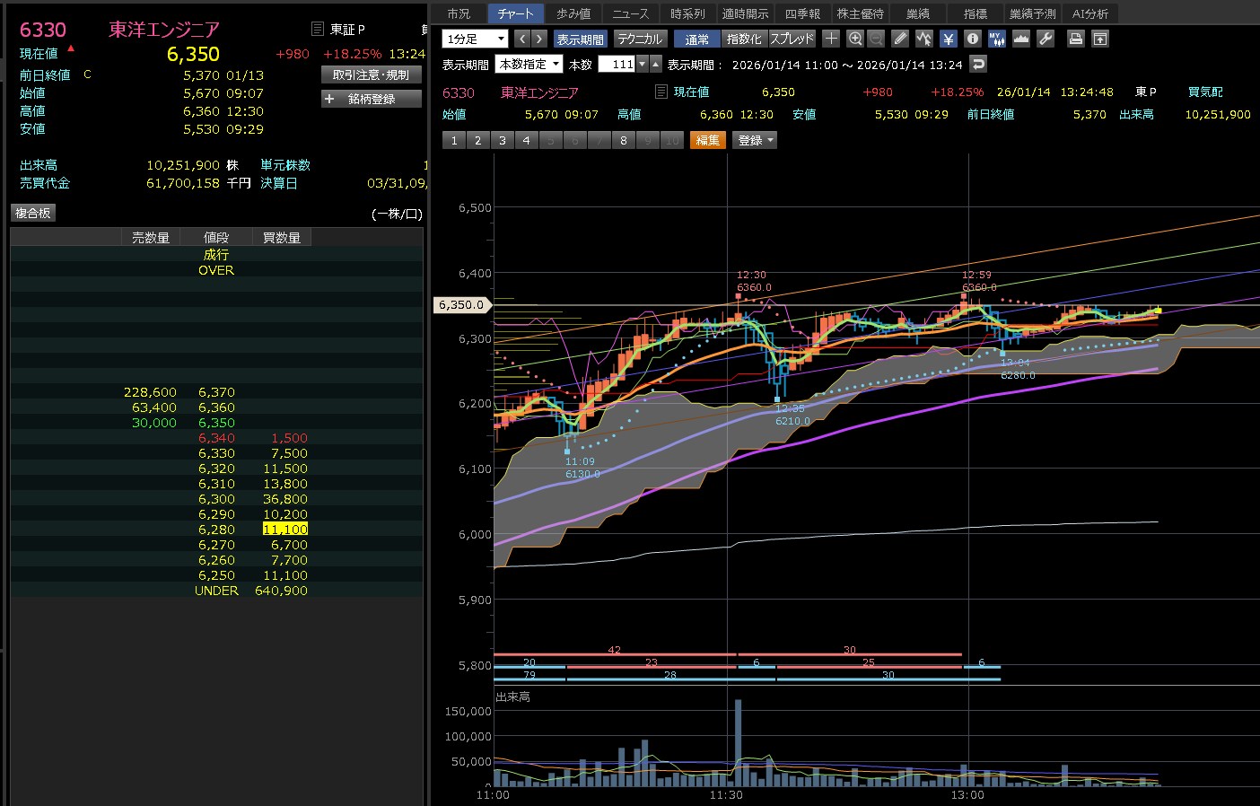Click the print chart icon
The image size is (1260, 806).
point(1075,39)
